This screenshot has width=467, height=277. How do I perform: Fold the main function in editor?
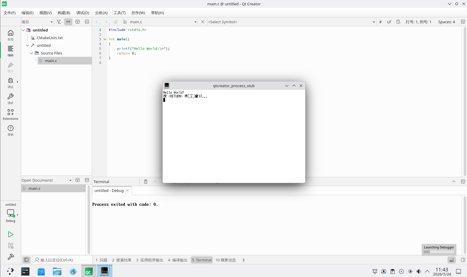(105, 39)
